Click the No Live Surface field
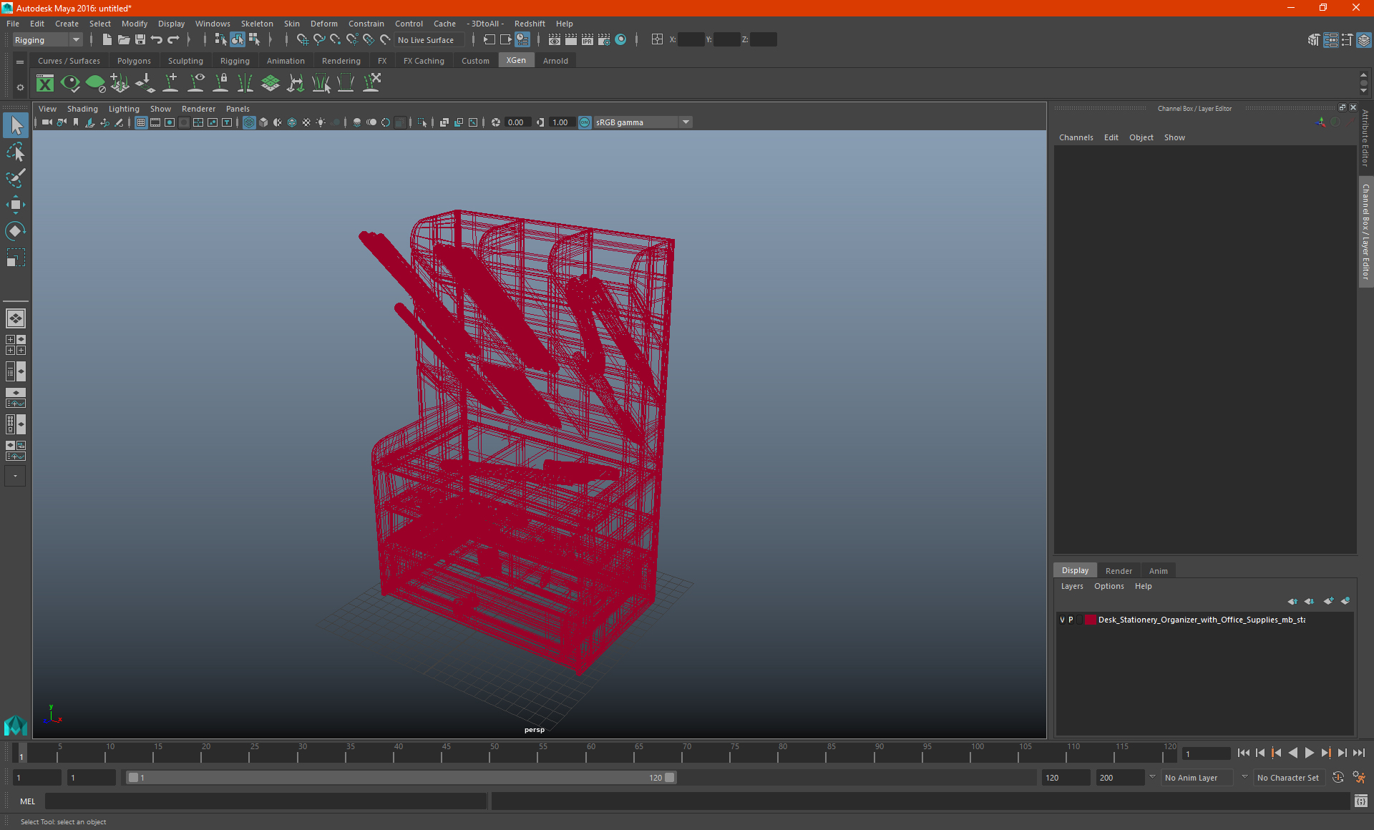1374x830 pixels. [429, 40]
